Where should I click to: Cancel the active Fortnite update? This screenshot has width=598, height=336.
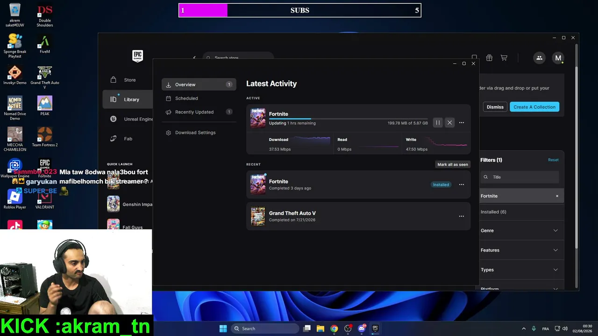(449, 123)
